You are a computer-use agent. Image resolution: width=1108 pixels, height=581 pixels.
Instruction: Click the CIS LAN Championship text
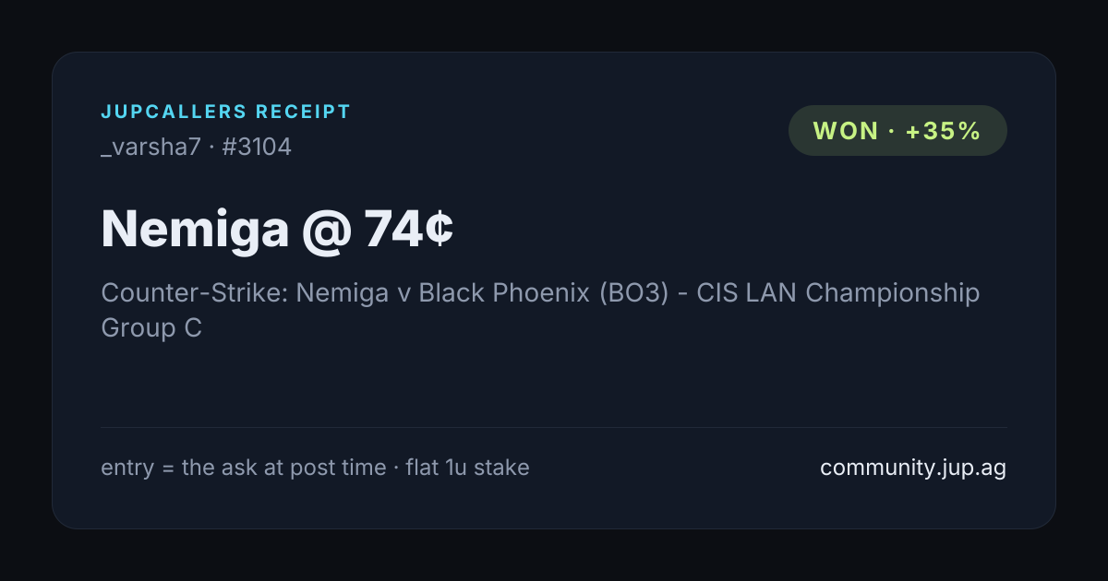838,293
